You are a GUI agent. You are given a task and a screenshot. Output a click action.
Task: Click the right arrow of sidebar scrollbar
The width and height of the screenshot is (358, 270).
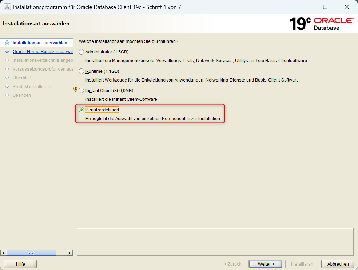70,253
